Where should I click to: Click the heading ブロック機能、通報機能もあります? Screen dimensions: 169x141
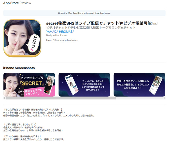pos(22,136)
